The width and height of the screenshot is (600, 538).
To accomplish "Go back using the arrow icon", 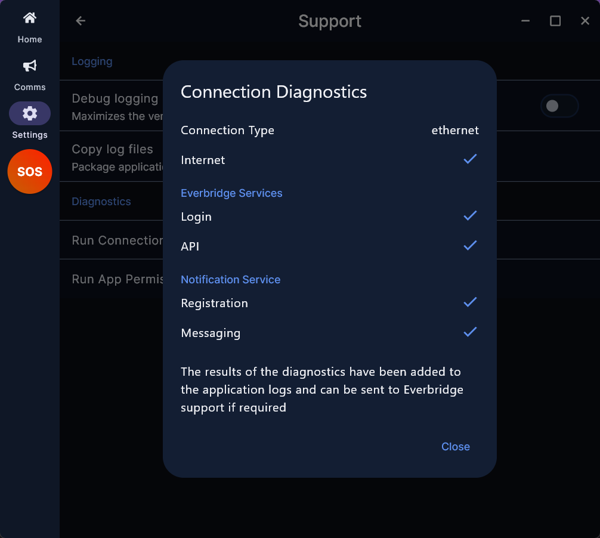I will (x=81, y=21).
